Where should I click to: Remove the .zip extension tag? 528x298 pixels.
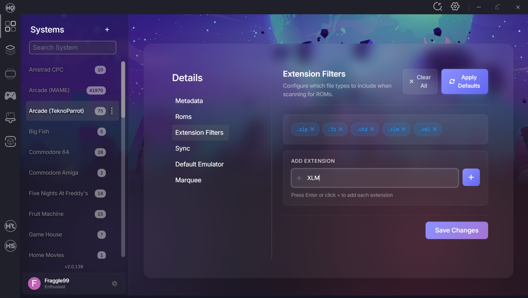coord(312,129)
